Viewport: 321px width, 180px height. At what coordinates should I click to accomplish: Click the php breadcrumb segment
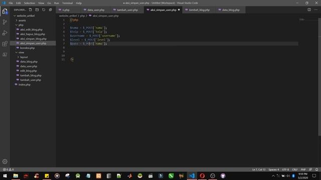tap(82, 15)
